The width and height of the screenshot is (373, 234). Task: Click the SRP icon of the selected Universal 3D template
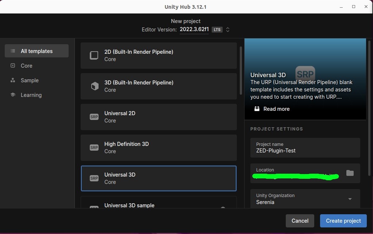[x=94, y=178]
